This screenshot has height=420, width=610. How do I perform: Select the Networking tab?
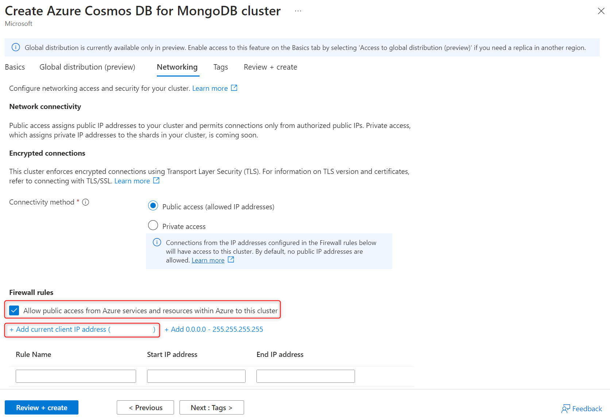[177, 67]
